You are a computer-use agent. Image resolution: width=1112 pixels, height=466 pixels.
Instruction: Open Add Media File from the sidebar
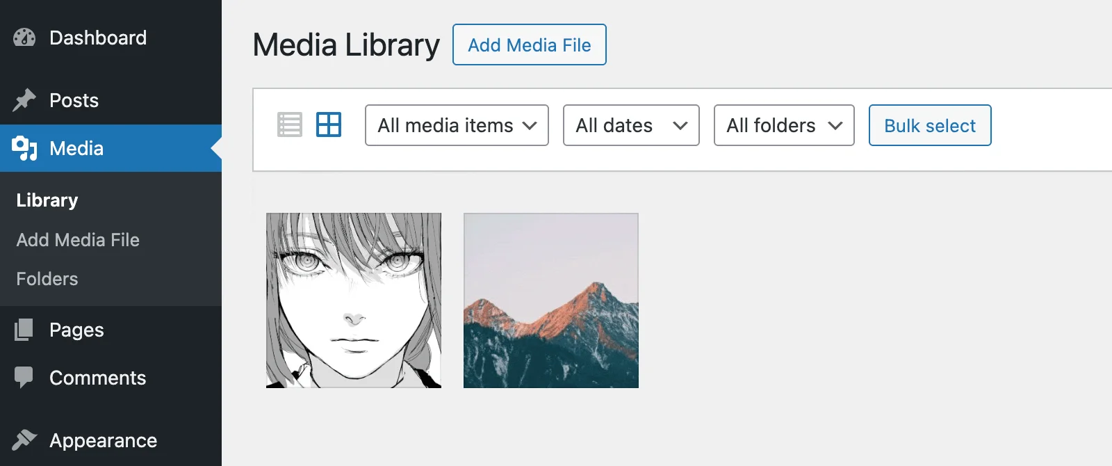tap(77, 239)
